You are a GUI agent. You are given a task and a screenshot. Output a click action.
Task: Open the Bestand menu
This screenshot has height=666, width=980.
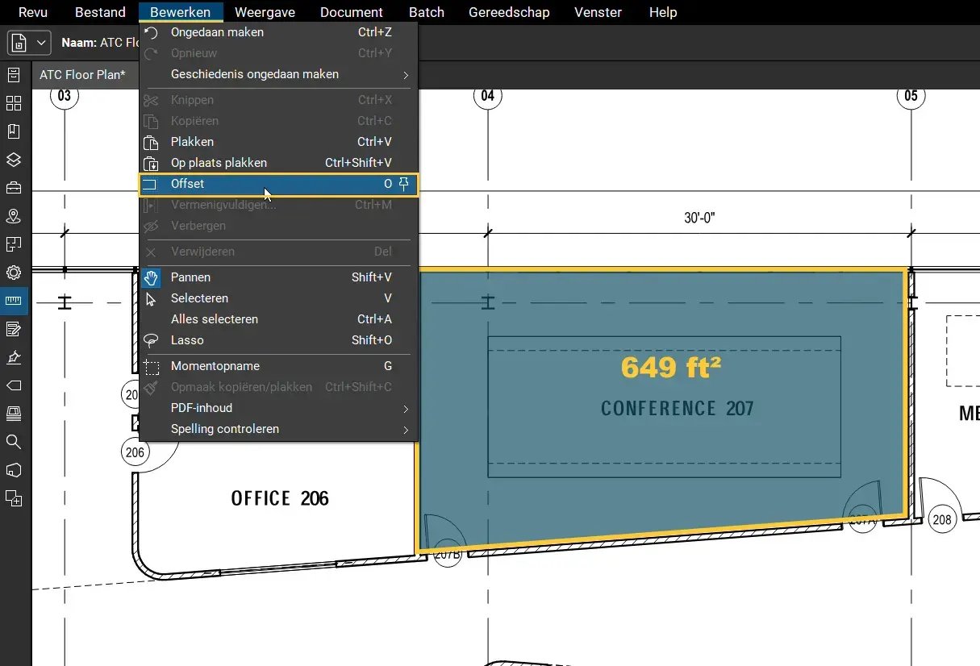coord(100,12)
